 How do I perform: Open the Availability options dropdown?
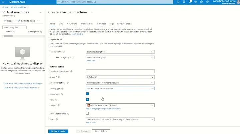coord(120,83)
